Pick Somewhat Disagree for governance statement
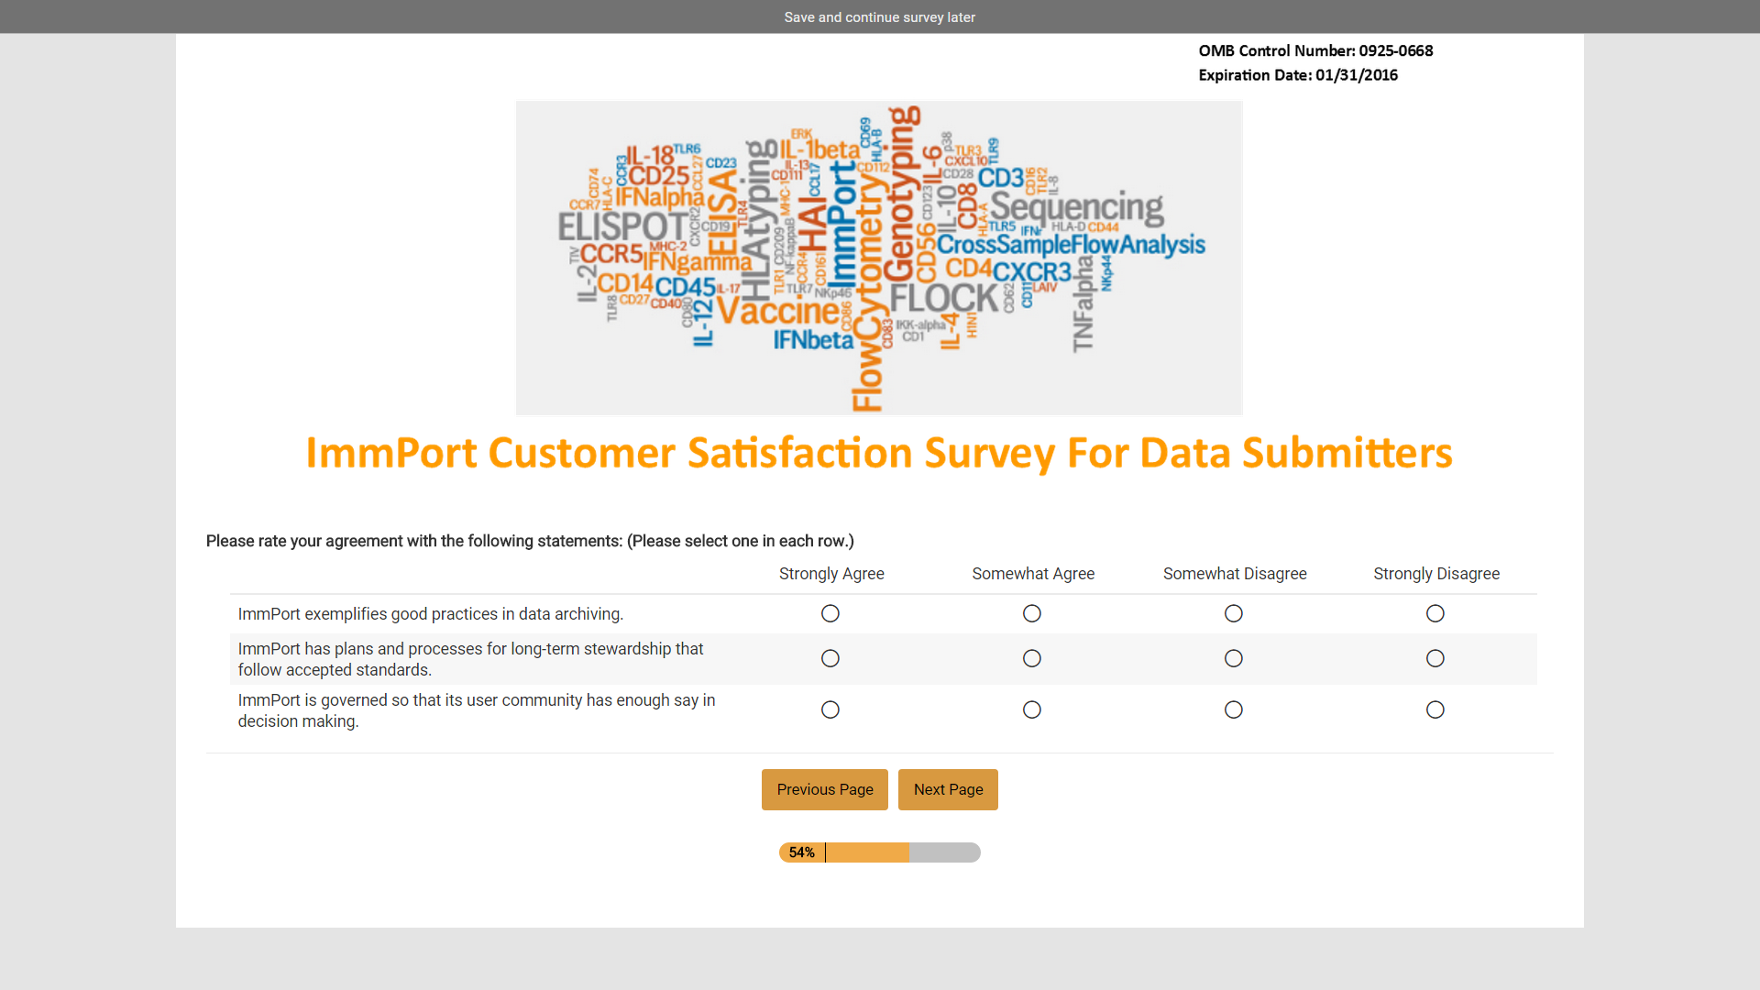The height and width of the screenshot is (990, 1760). tap(1234, 709)
